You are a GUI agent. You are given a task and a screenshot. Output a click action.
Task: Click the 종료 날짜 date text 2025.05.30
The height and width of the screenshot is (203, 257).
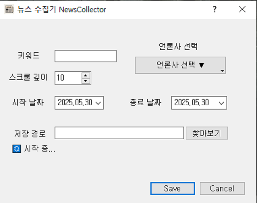(191, 103)
